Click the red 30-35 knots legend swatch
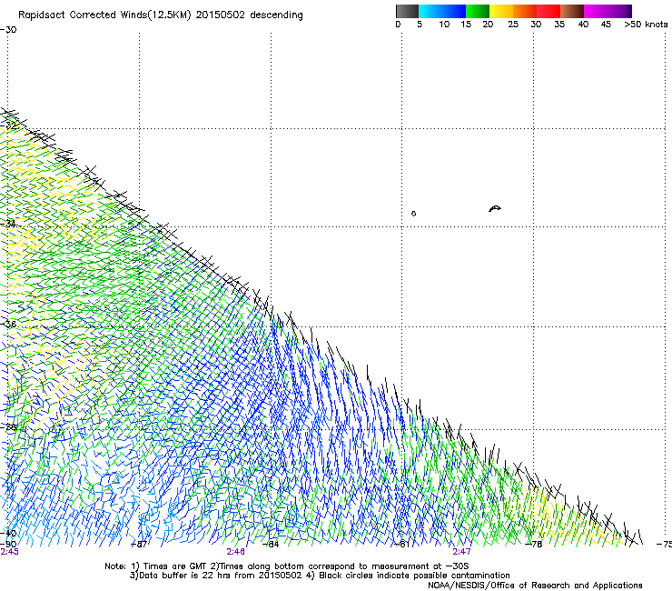Image resolution: width=672 pixels, height=591 pixels. pos(548,11)
